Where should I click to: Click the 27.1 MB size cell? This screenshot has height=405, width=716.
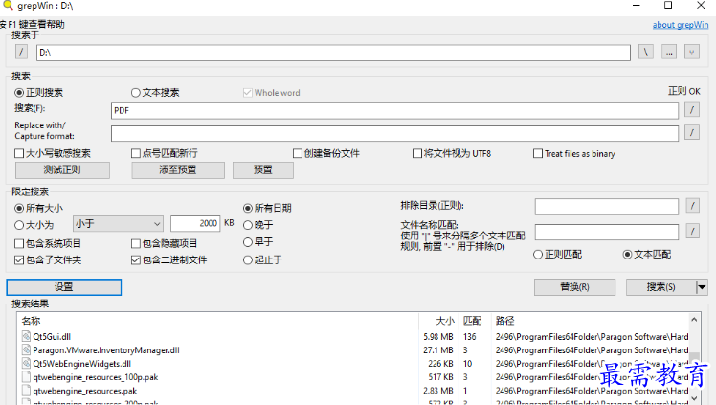438,350
